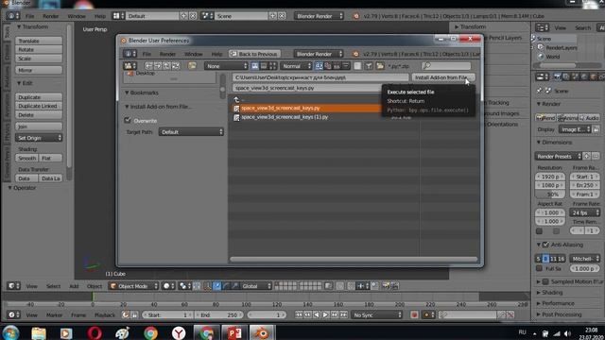Click the next folder arrow icon

[158, 66]
